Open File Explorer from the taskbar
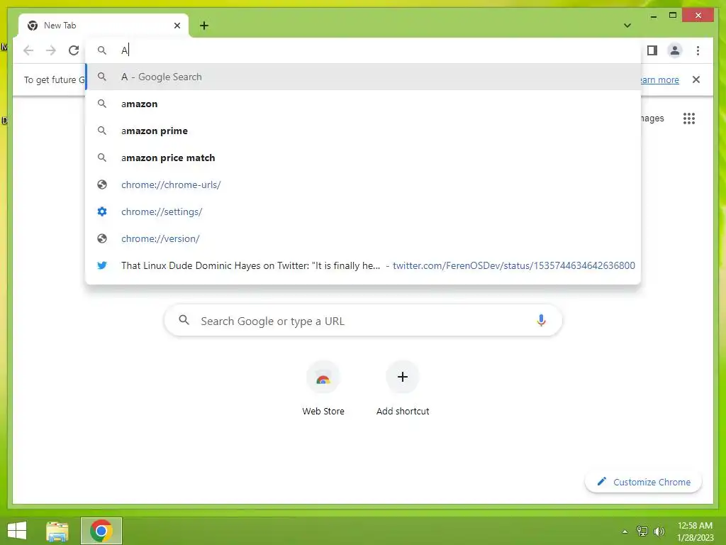This screenshot has height=545, width=726. [57, 531]
